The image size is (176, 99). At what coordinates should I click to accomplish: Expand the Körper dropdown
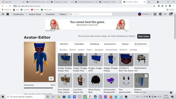(x=126, y=44)
